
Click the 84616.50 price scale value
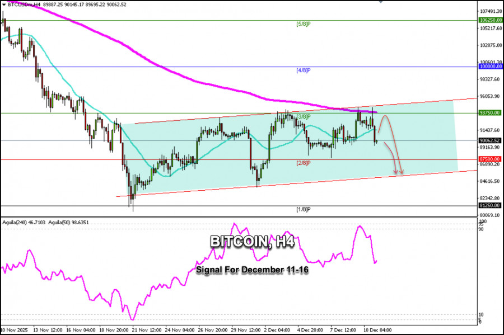[x=491, y=181]
